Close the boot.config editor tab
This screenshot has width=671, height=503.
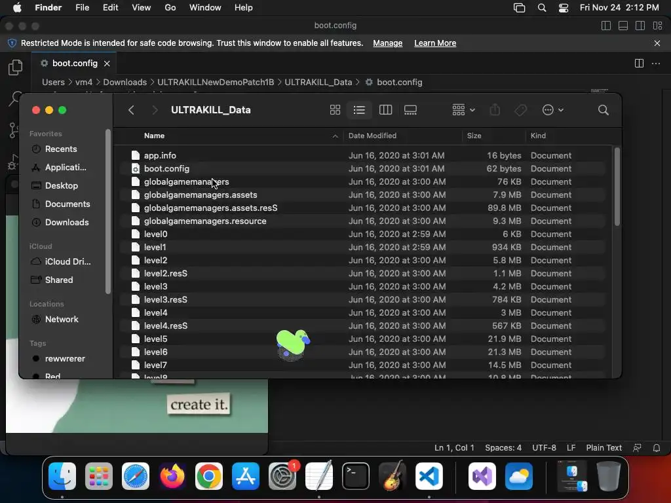pyautogui.click(x=107, y=64)
